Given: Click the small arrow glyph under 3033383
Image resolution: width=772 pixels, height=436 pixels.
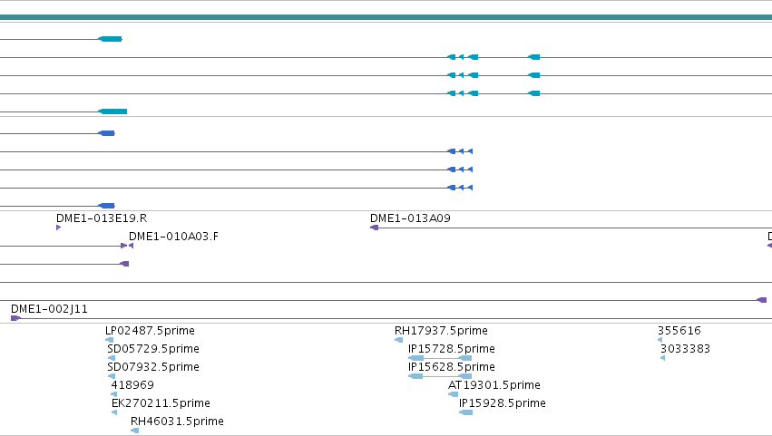Looking at the screenshot, I should point(663,358).
